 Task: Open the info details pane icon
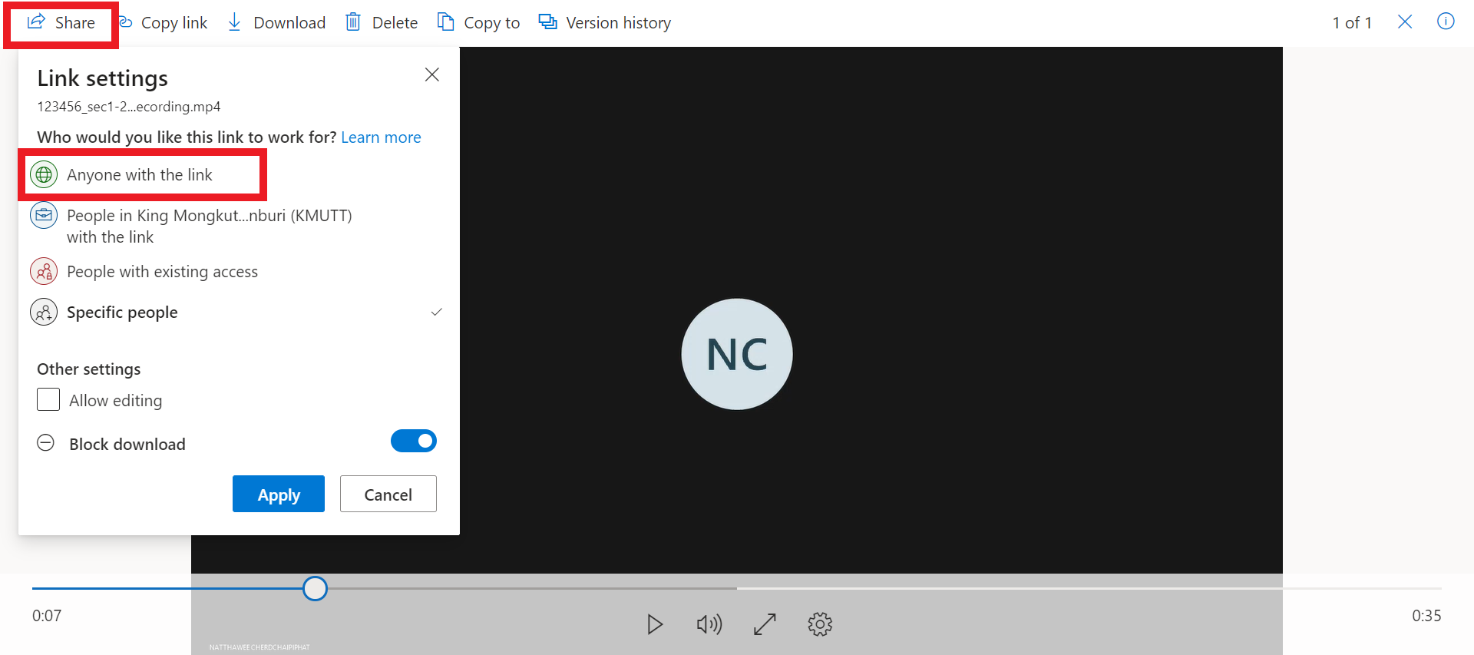1446,22
